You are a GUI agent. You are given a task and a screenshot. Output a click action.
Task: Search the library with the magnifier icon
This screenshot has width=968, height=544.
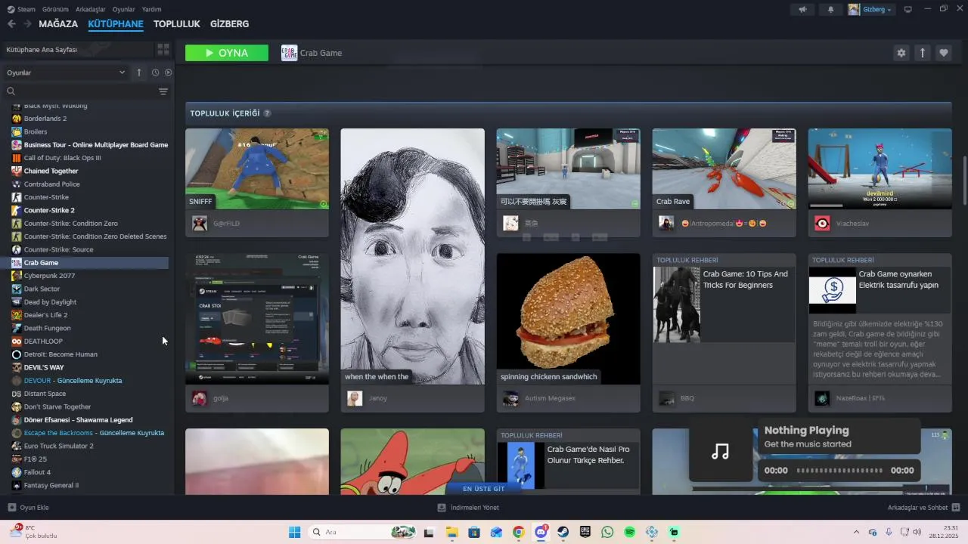11,91
